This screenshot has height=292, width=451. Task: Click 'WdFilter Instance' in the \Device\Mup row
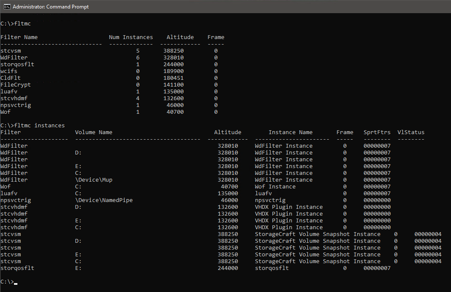point(283,180)
